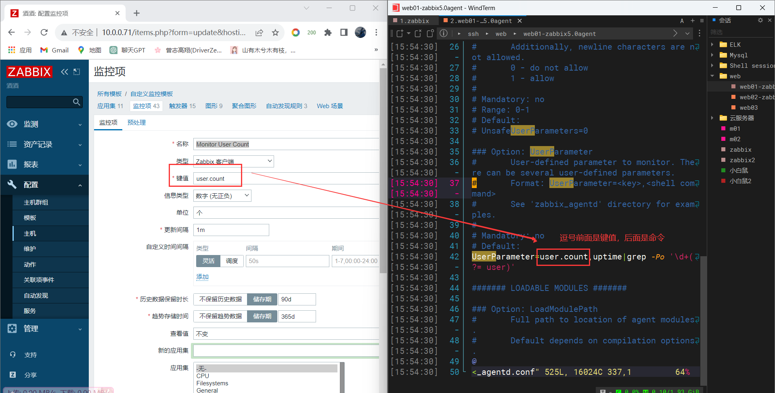Click the 所有模板 breadcrumb link

click(x=109, y=94)
